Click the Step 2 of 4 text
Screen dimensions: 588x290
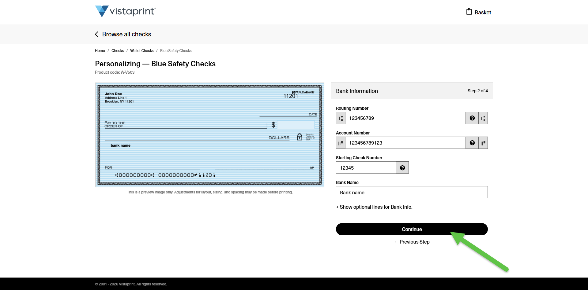477,91
